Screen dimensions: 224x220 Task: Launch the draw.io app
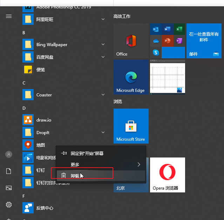pos(63,120)
